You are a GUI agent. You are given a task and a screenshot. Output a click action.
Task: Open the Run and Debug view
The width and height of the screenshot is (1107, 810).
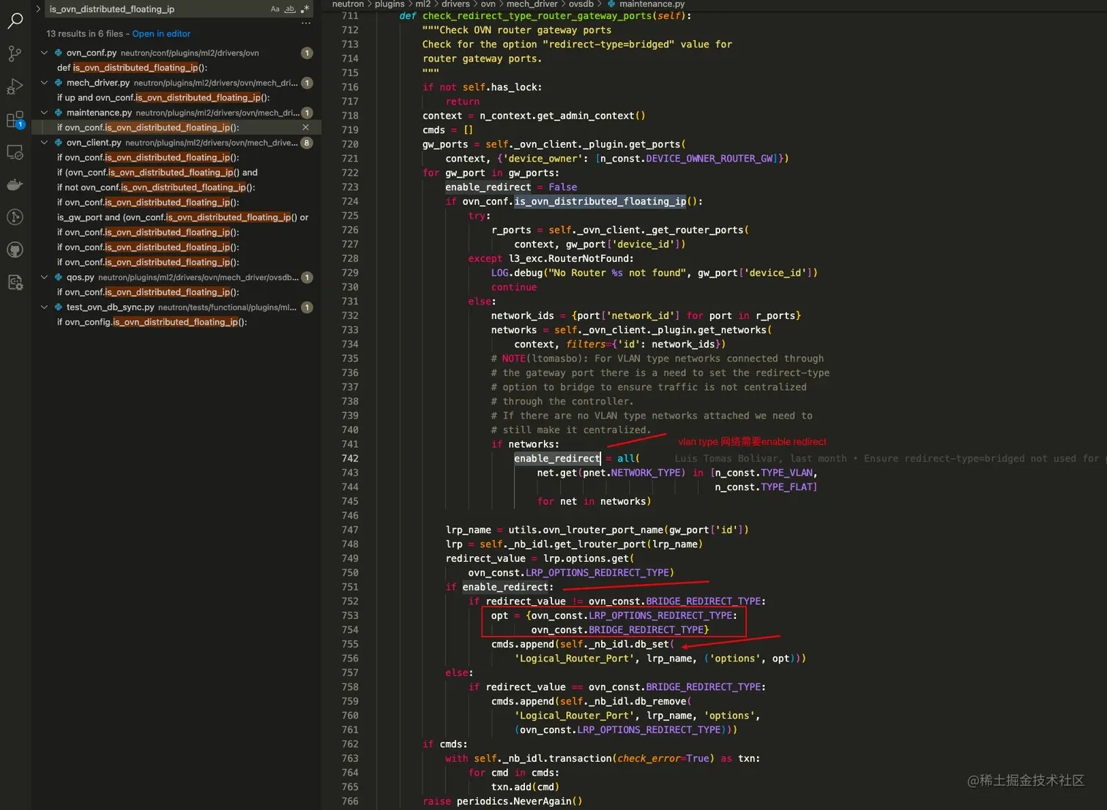(15, 86)
